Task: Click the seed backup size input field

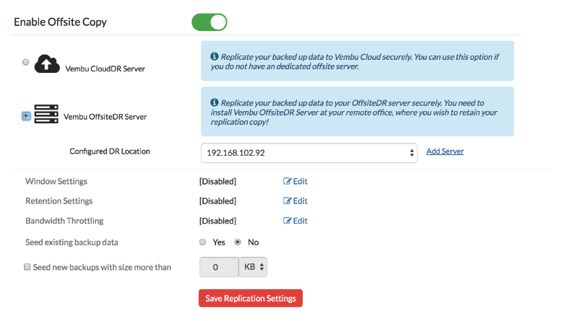Action: coord(218,267)
